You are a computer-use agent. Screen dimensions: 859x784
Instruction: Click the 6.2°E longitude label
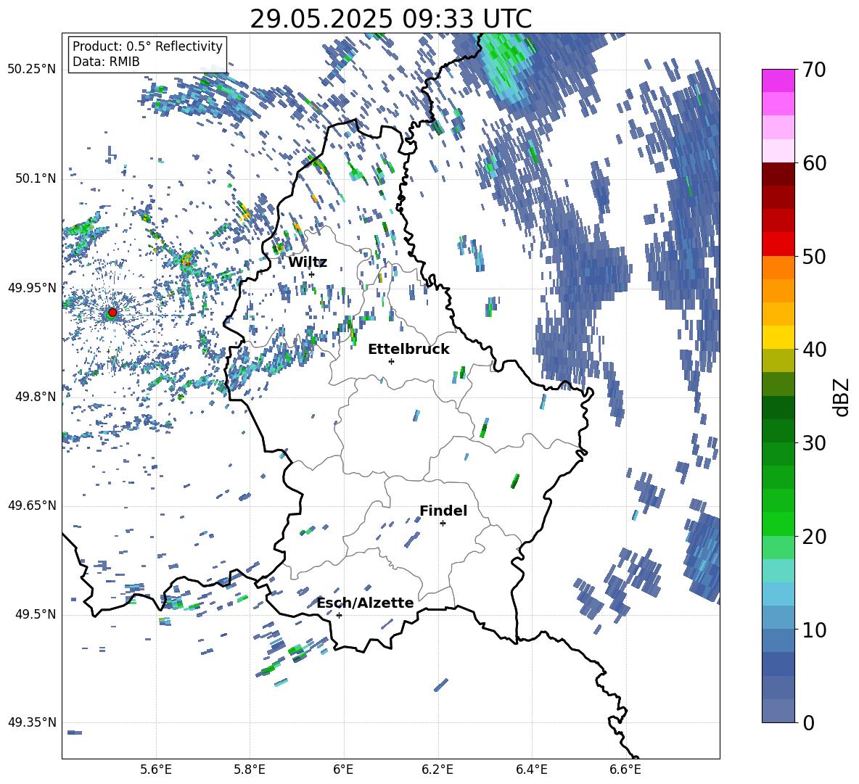click(437, 769)
